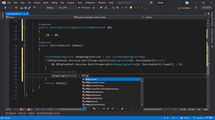This screenshot has height=120, width=215.
Task: Click the Visual Studio logo icon
Action: [x=4, y=3]
